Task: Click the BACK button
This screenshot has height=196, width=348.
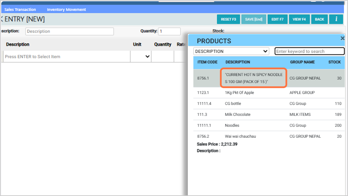Action: pos(319,19)
